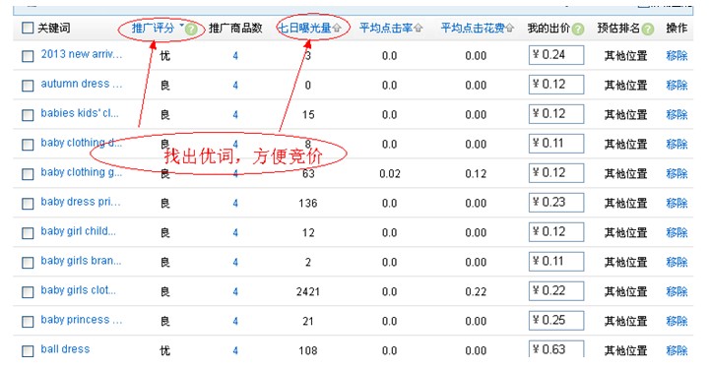Click 移除 for baby dress pri... row
This screenshot has height=370, width=710.
[677, 203]
